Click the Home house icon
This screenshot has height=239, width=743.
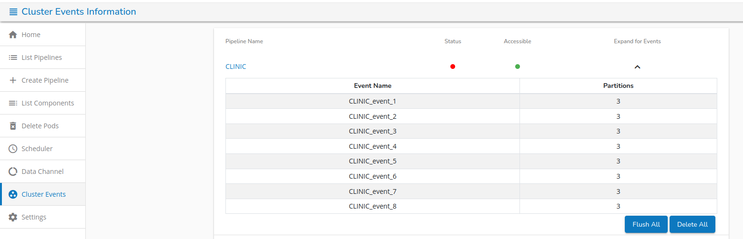coord(13,35)
